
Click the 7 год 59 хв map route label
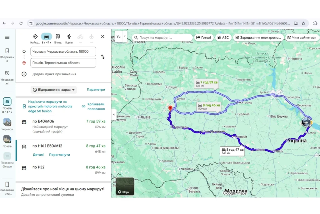coord(206,83)
